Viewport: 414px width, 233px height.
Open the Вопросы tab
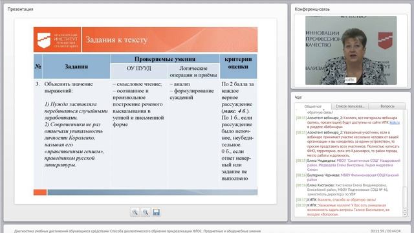387,106
